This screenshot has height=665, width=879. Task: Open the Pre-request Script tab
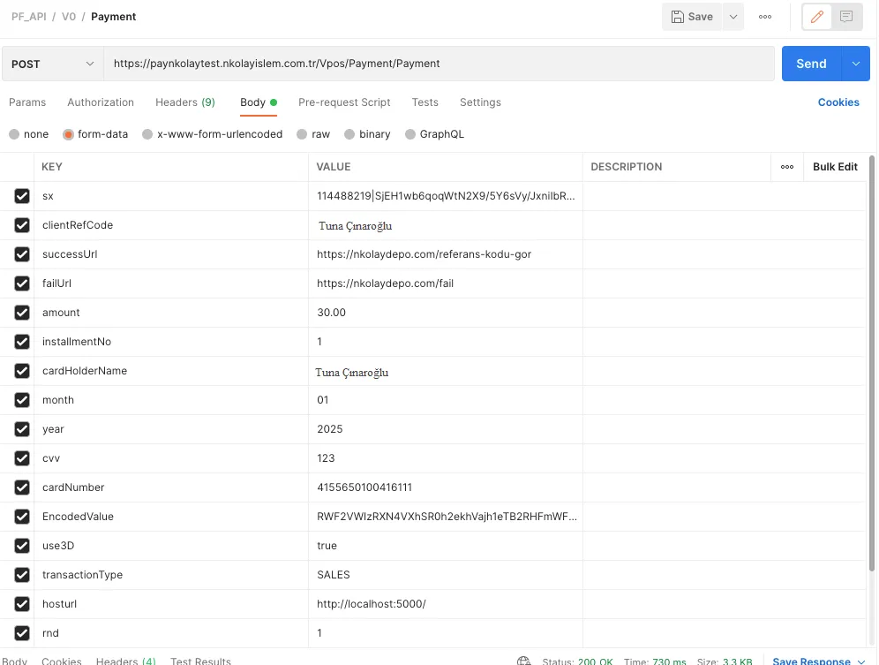(344, 102)
